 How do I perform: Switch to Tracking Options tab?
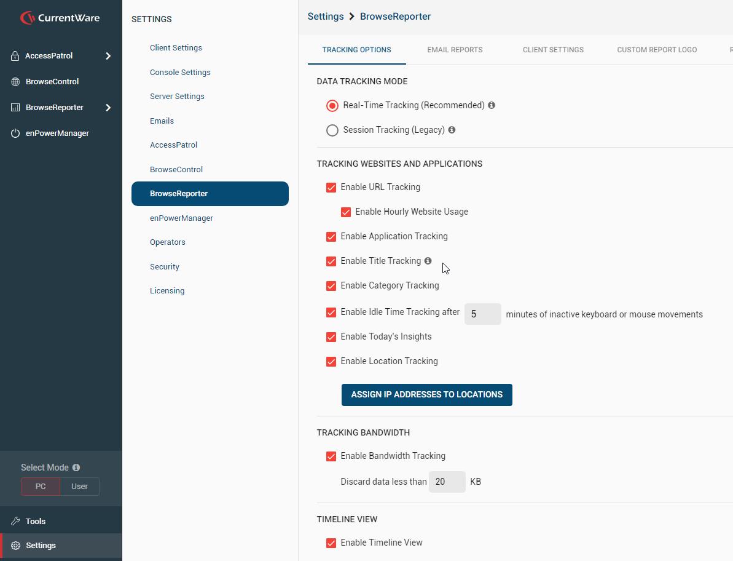coord(357,50)
